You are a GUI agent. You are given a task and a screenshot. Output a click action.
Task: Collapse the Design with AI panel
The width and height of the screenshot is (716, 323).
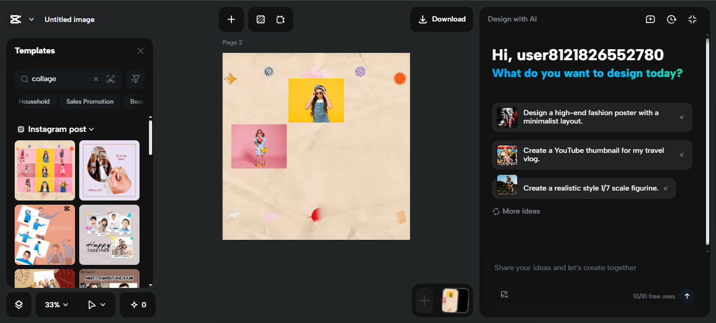click(692, 19)
